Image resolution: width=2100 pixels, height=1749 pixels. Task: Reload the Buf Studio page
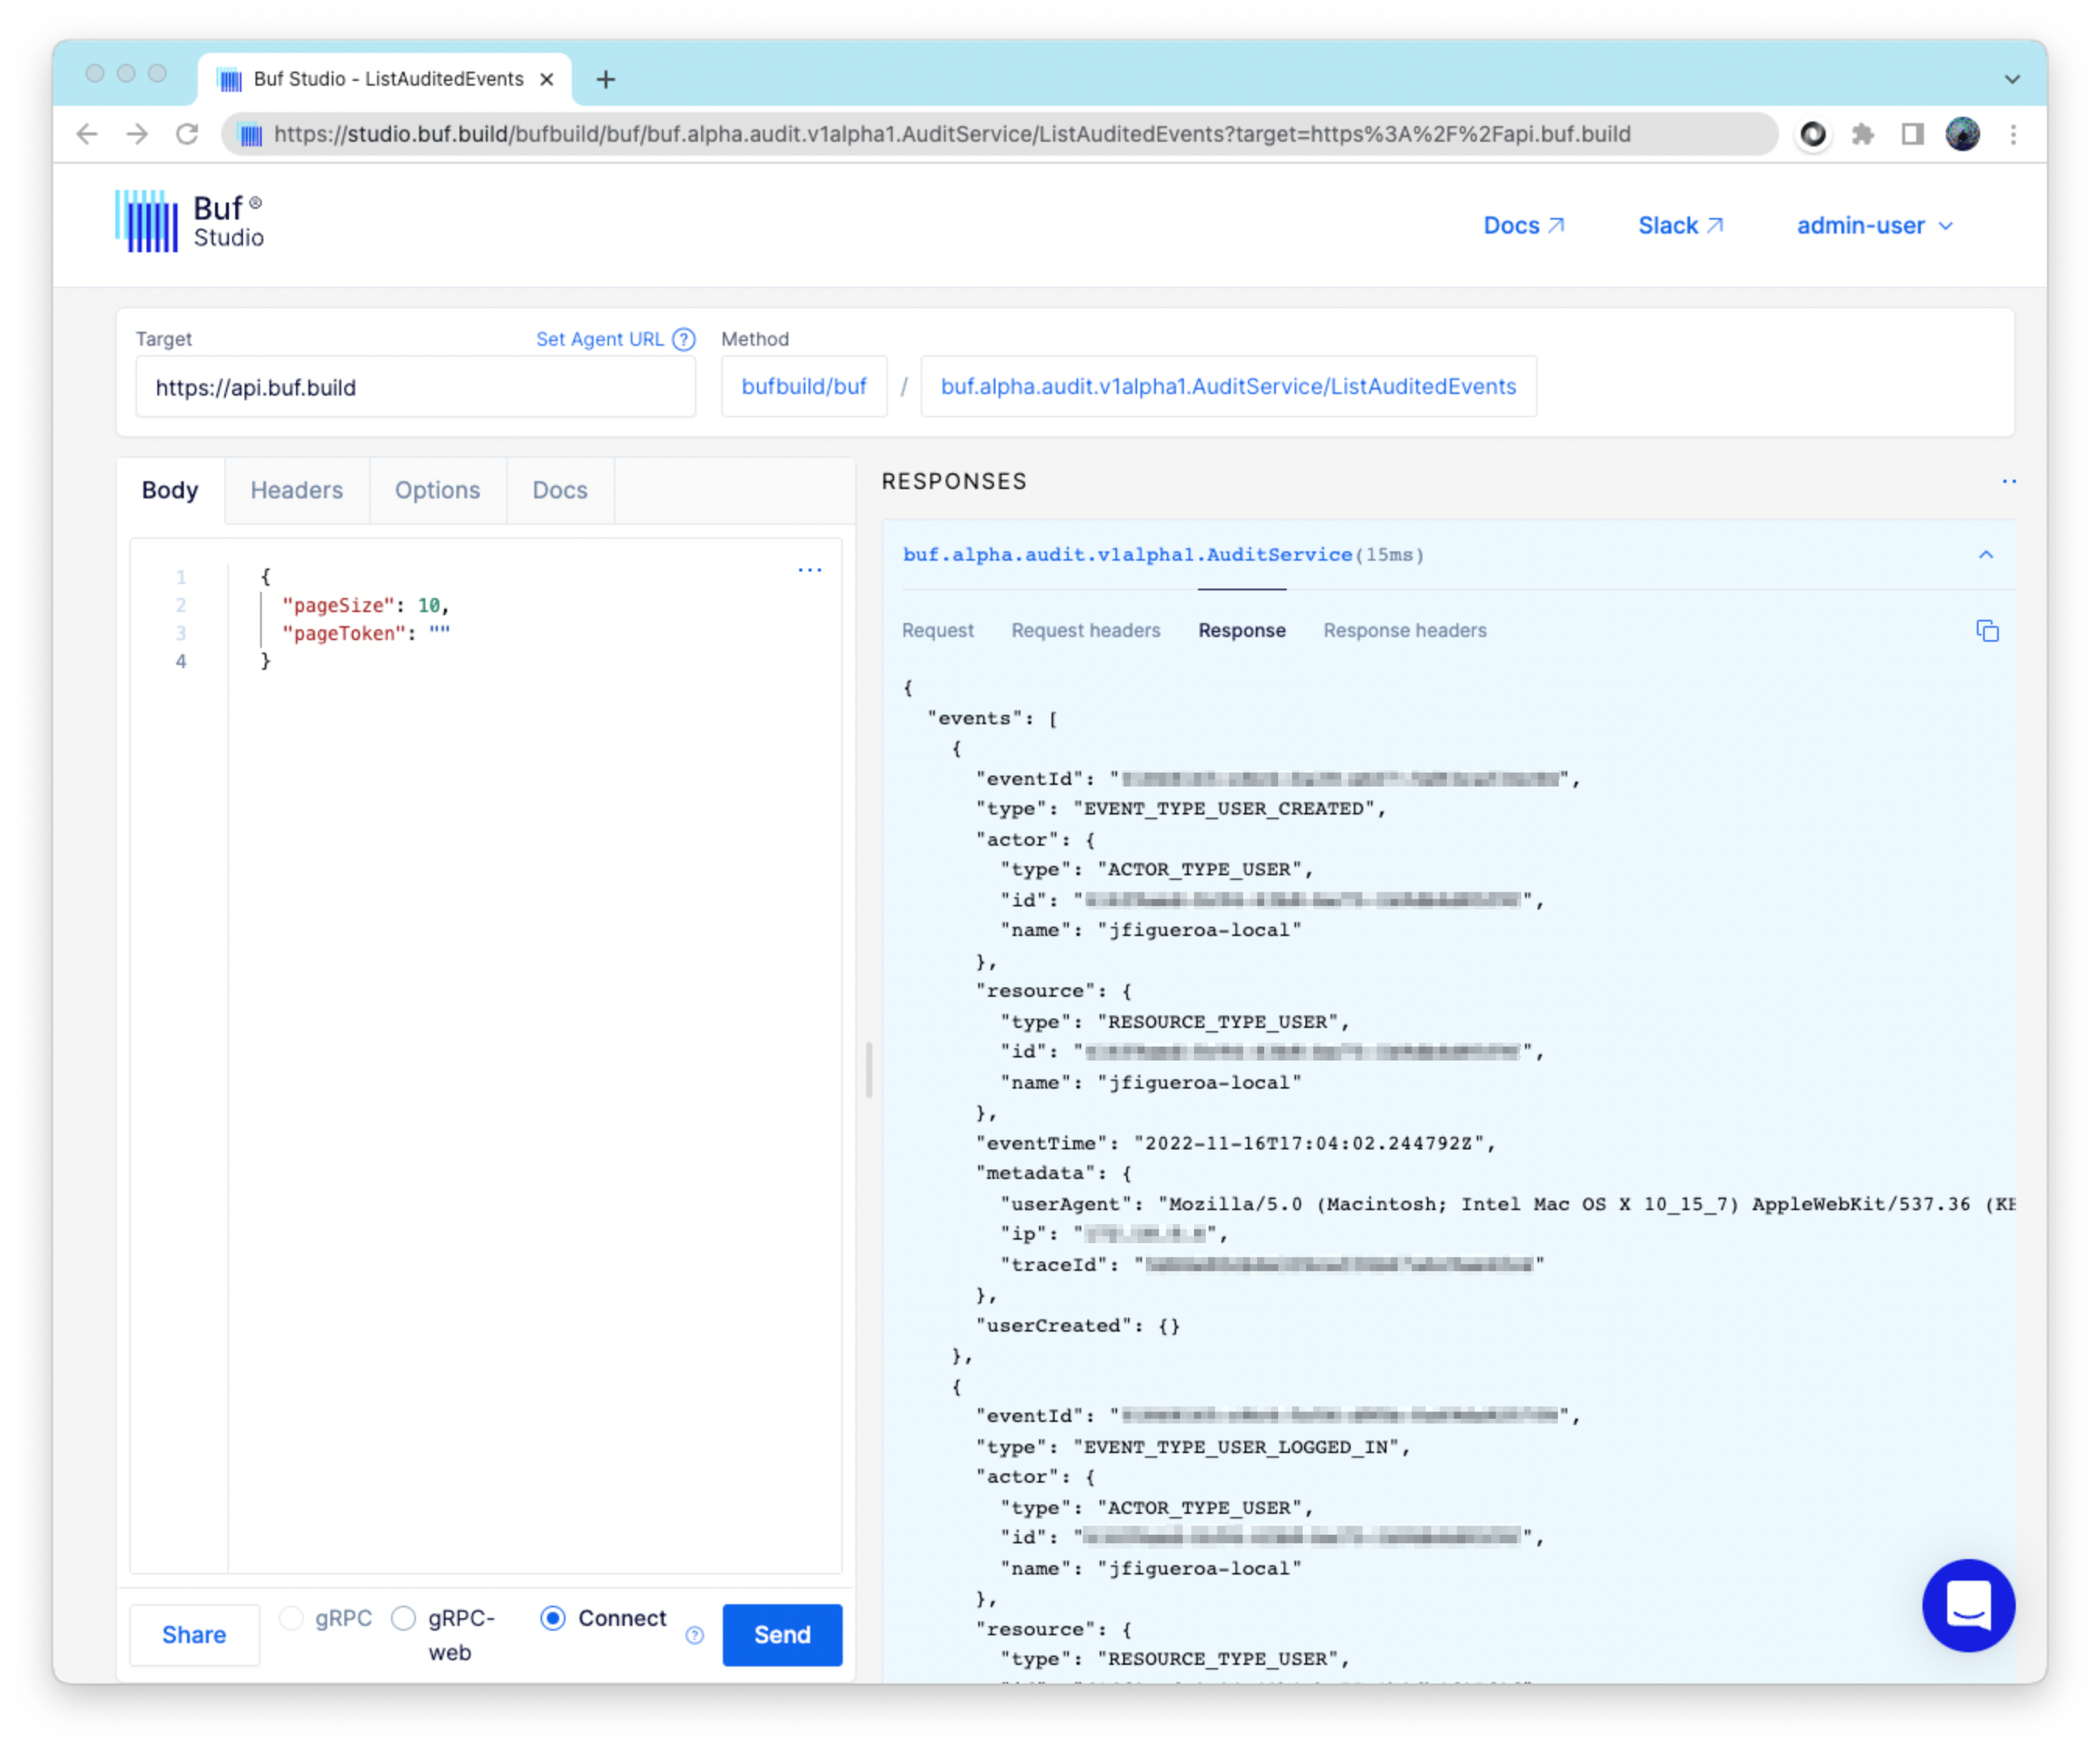pos(187,134)
